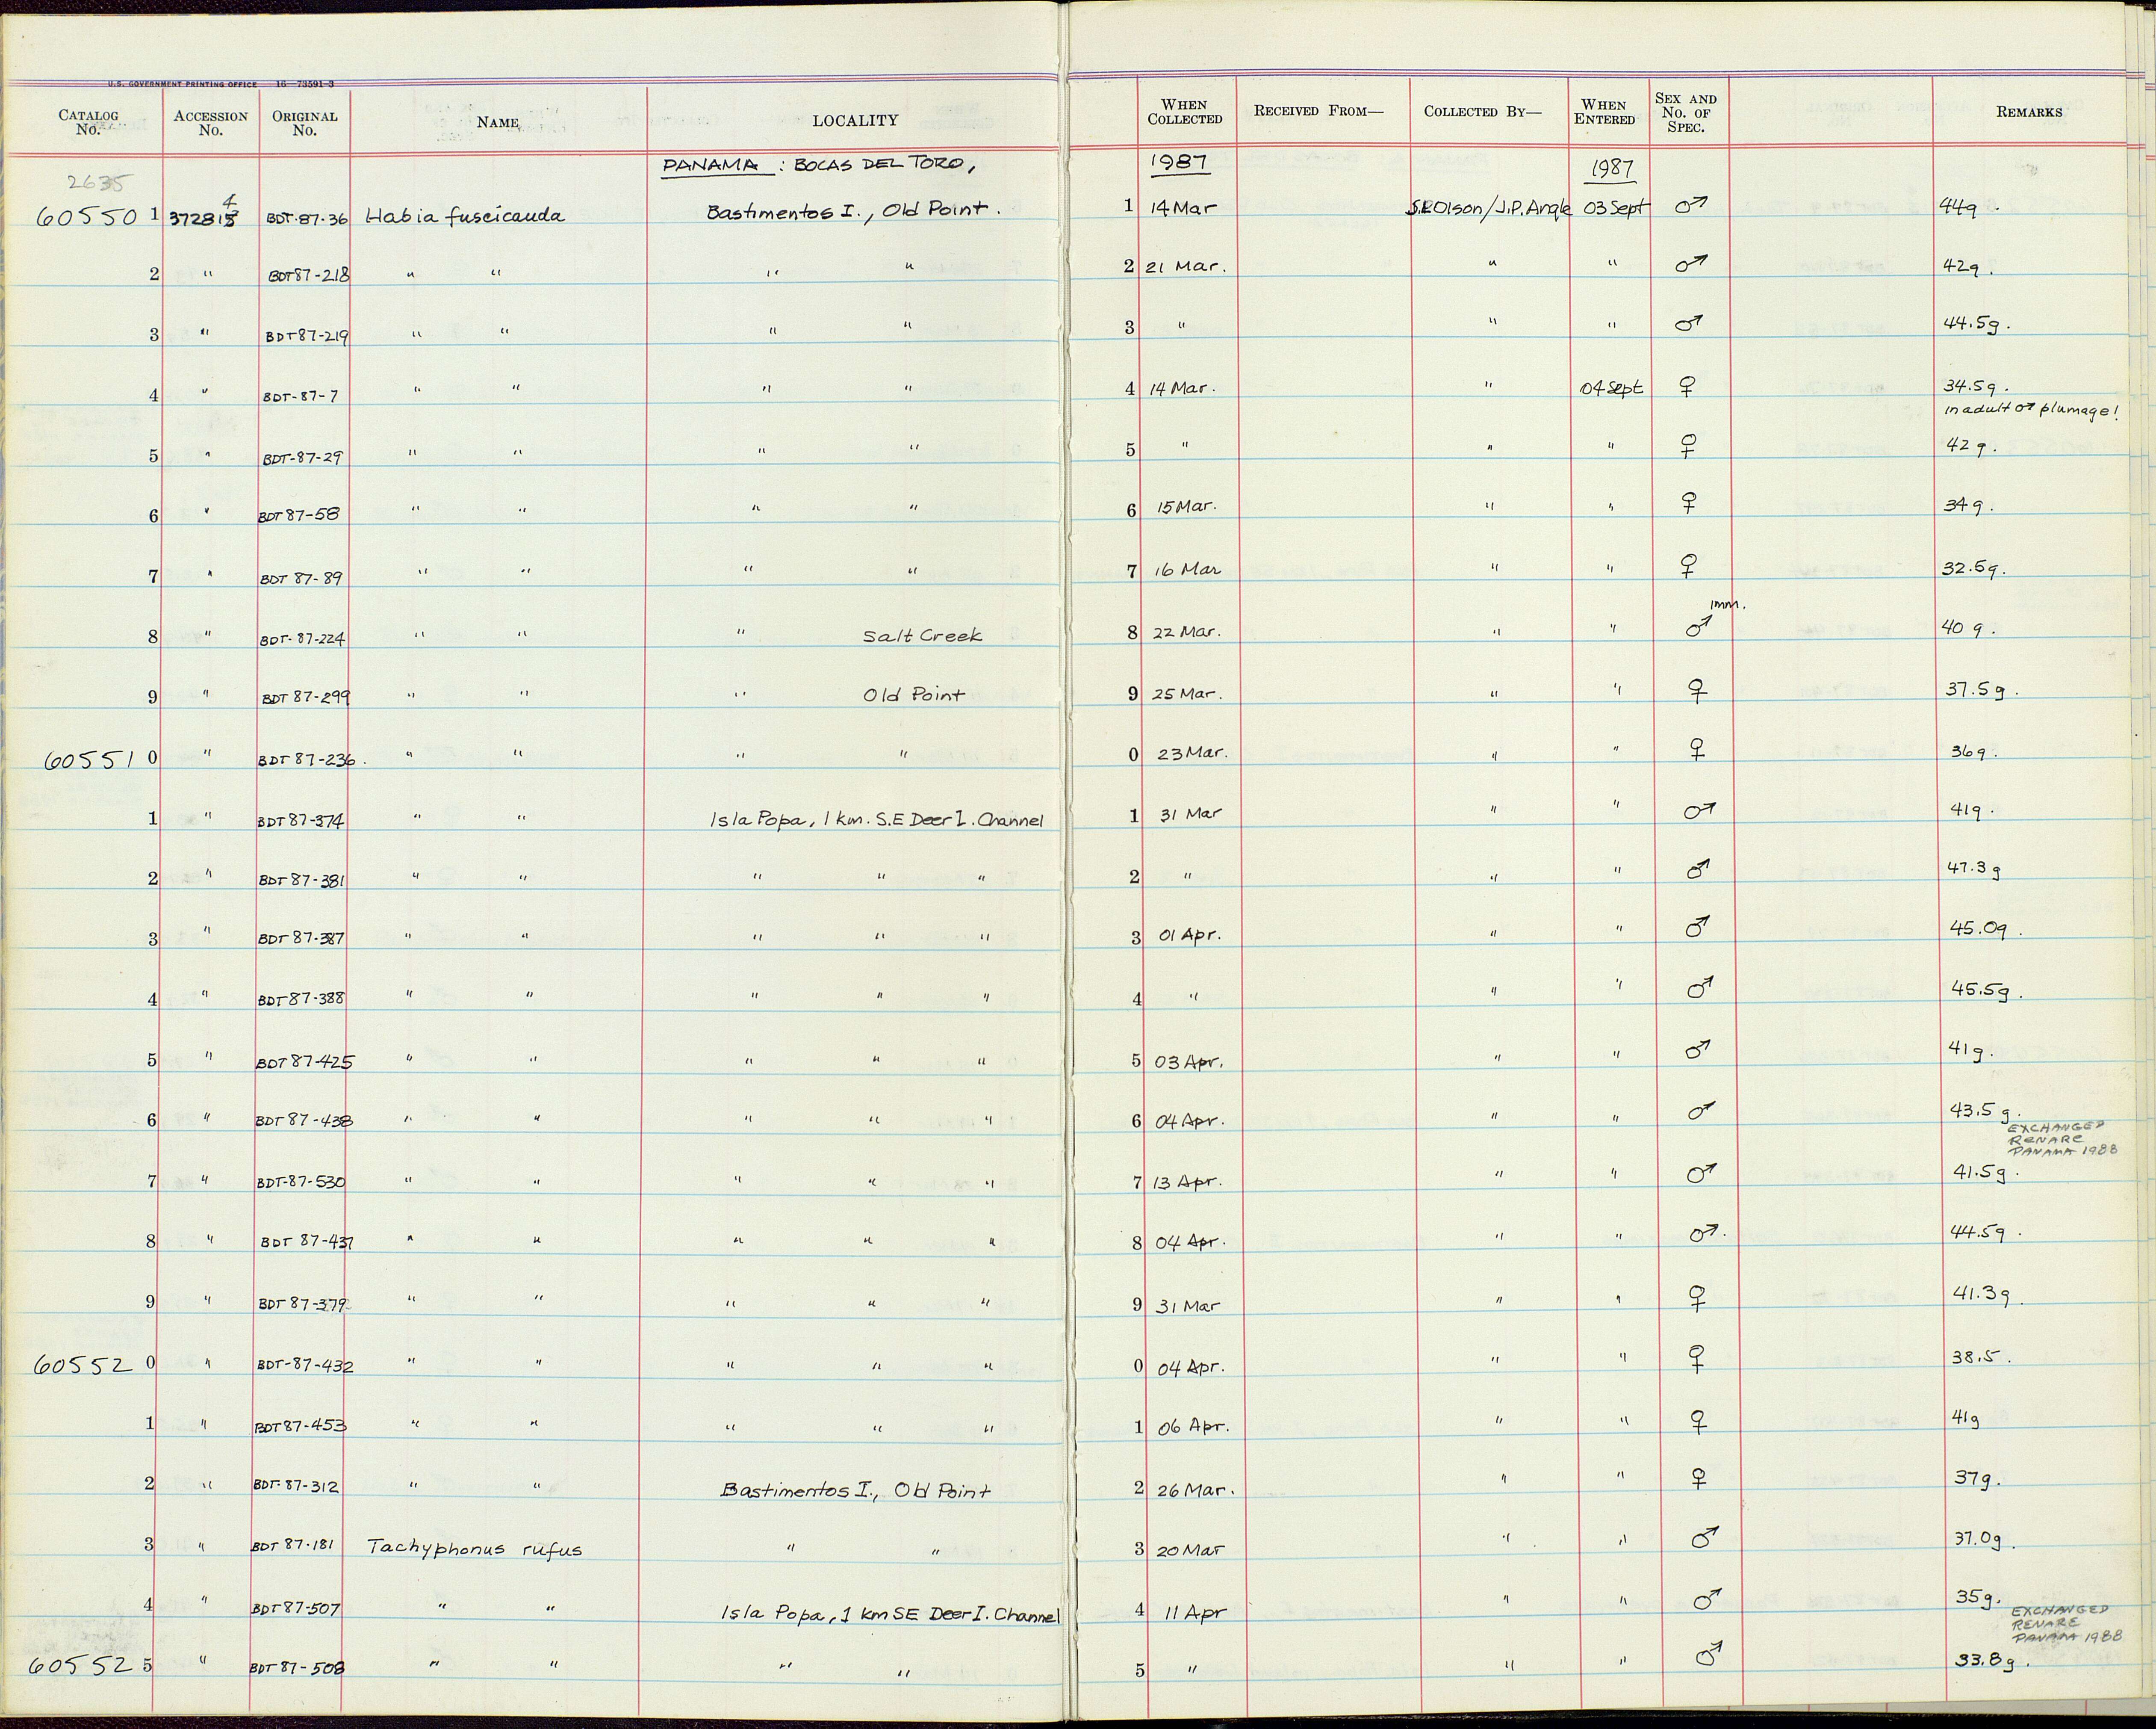Click original number BDT 87-58
2156x1729 pixels.
(299, 515)
